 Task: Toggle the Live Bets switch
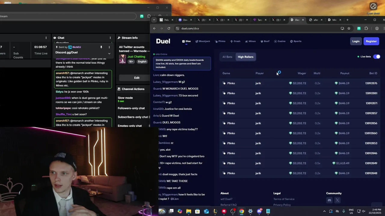click(377, 57)
